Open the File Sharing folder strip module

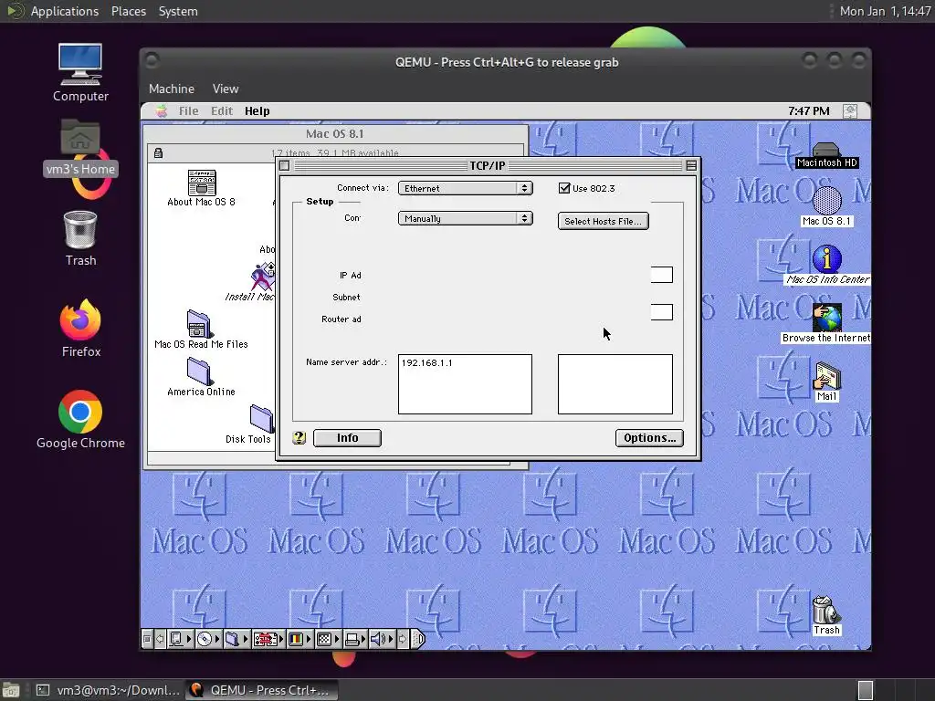pos(236,639)
